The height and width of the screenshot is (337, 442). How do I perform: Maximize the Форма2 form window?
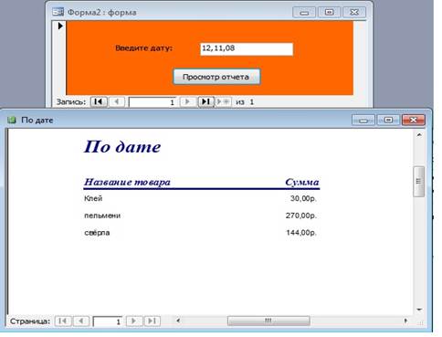tap(329, 12)
